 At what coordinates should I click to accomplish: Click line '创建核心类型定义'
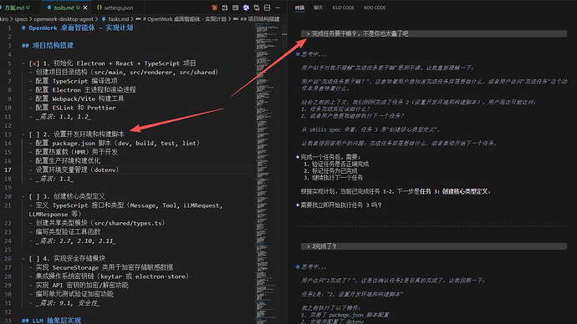79,196
